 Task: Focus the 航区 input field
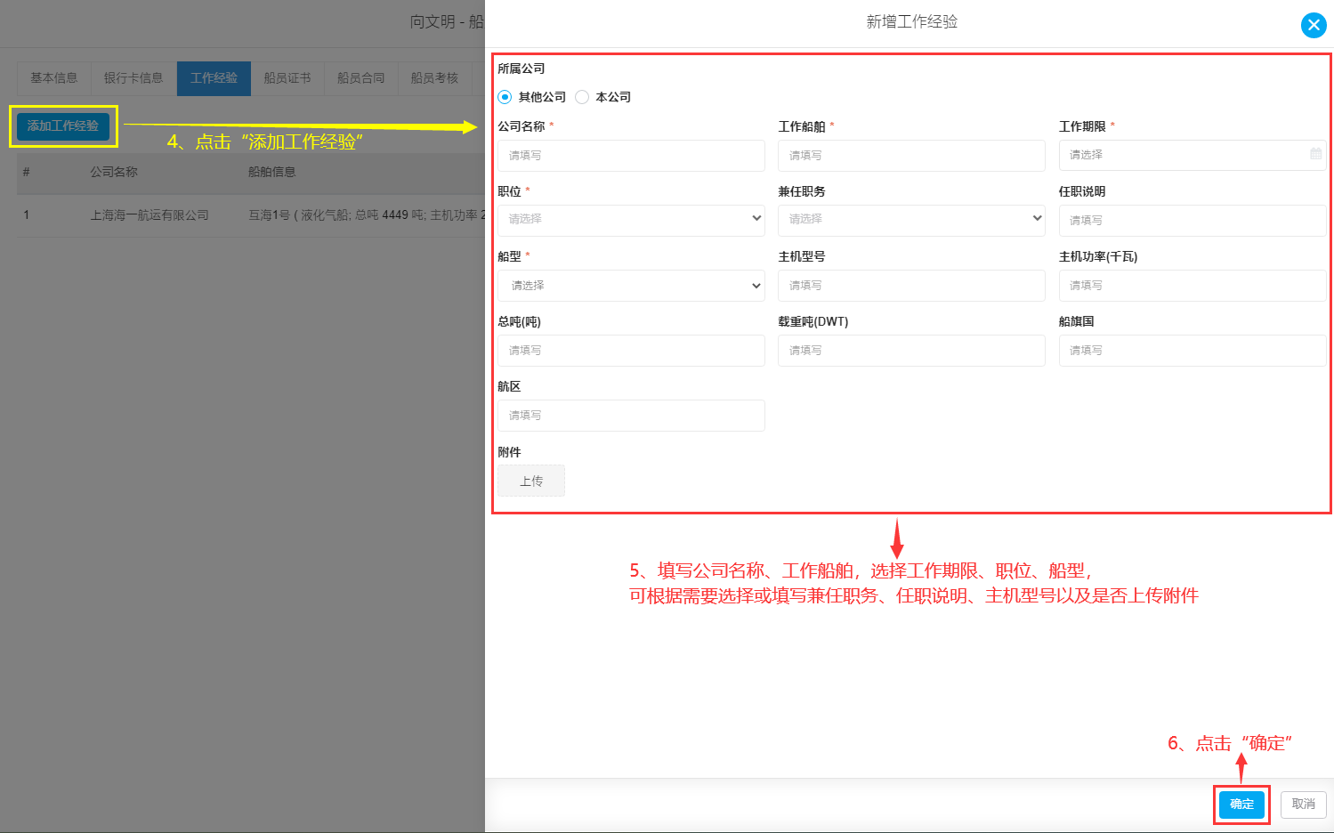631,416
